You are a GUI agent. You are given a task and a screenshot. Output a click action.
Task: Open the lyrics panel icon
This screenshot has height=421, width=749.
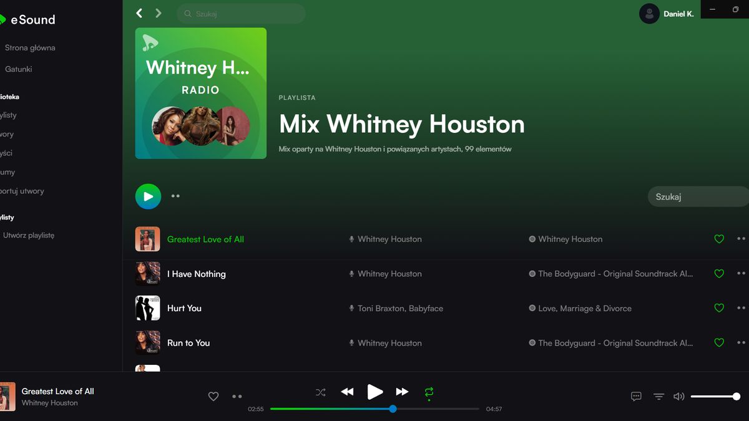point(636,396)
